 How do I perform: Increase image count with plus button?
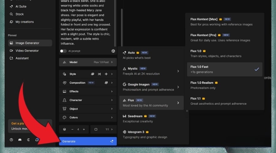point(84,129)
